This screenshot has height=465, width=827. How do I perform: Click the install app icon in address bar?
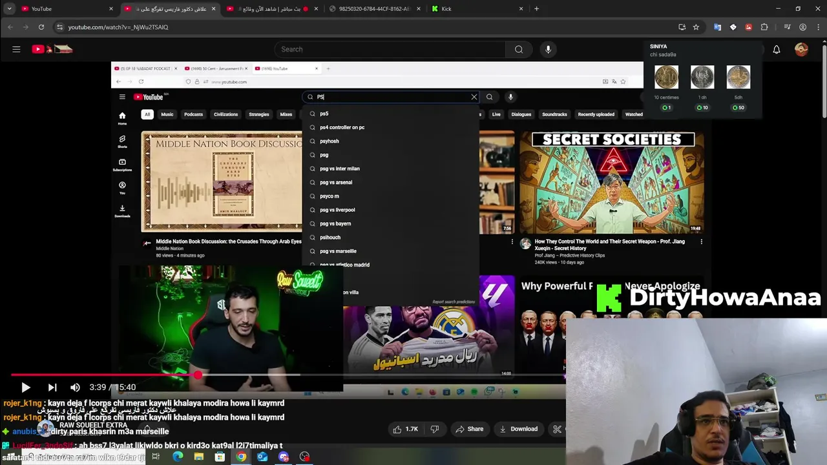(x=682, y=27)
